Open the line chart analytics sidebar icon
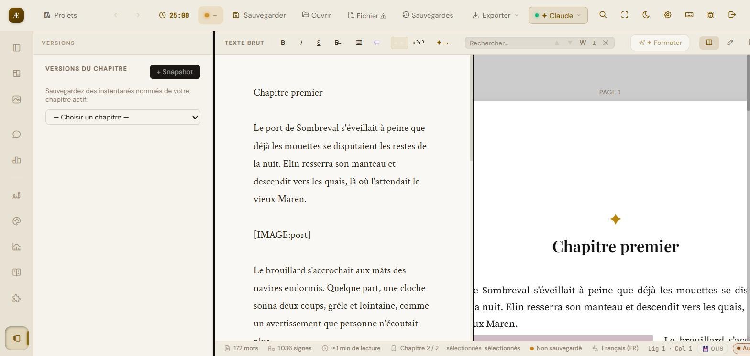The height and width of the screenshot is (356, 750). [17, 247]
